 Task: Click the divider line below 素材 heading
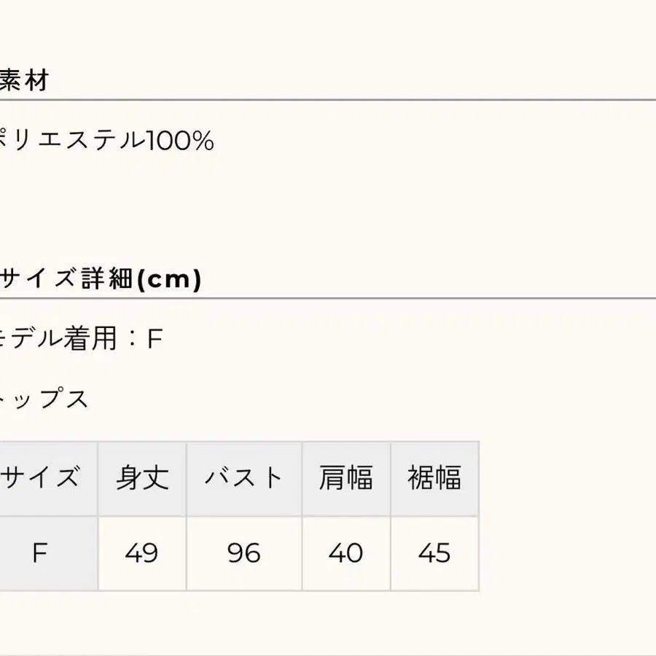click(328, 100)
